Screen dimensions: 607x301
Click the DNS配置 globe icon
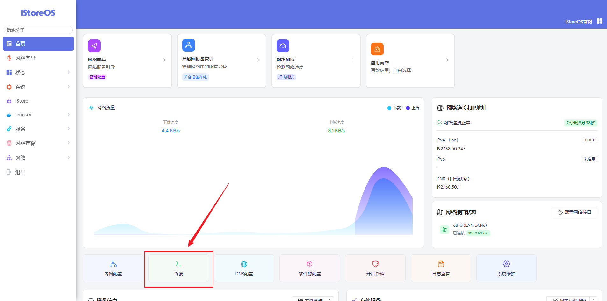tap(244, 264)
